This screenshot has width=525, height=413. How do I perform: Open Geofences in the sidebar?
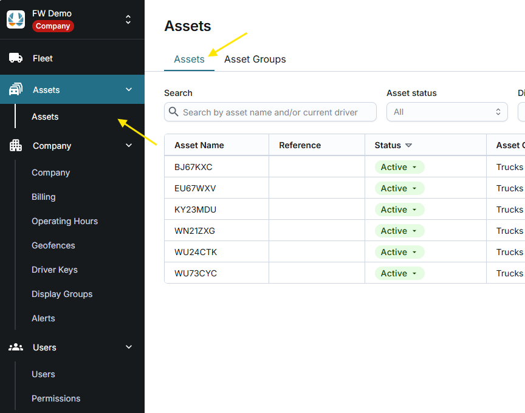pos(53,245)
